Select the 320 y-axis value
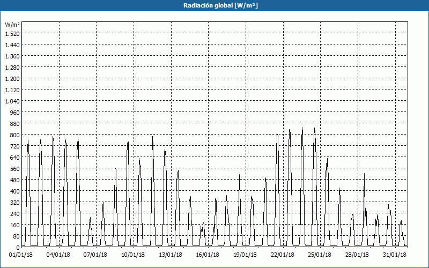429x268 pixels. click(15, 203)
